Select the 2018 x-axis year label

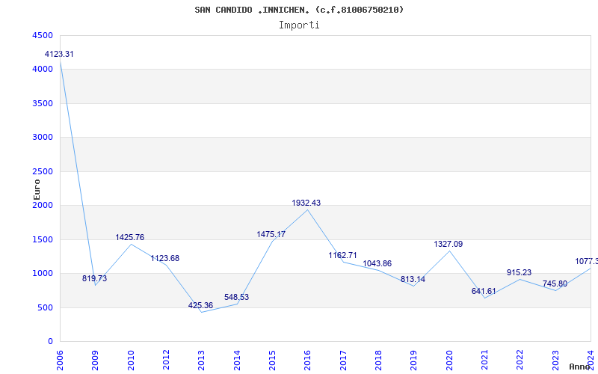378,360
